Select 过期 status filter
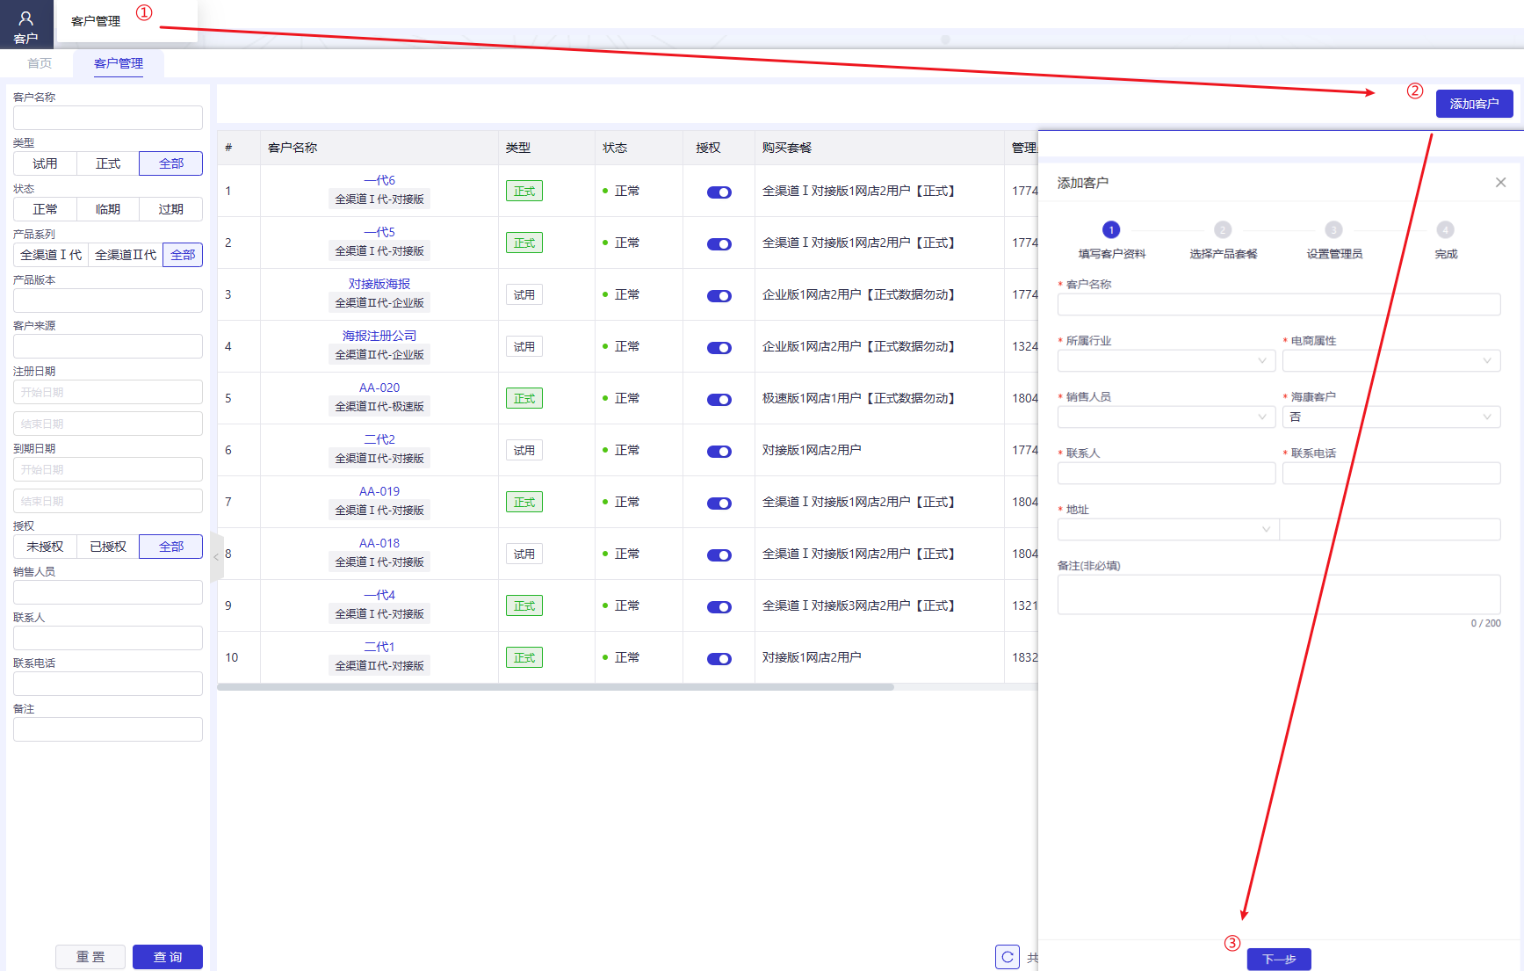The width and height of the screenshot is (1524, 971). click(x=171, y=209)
